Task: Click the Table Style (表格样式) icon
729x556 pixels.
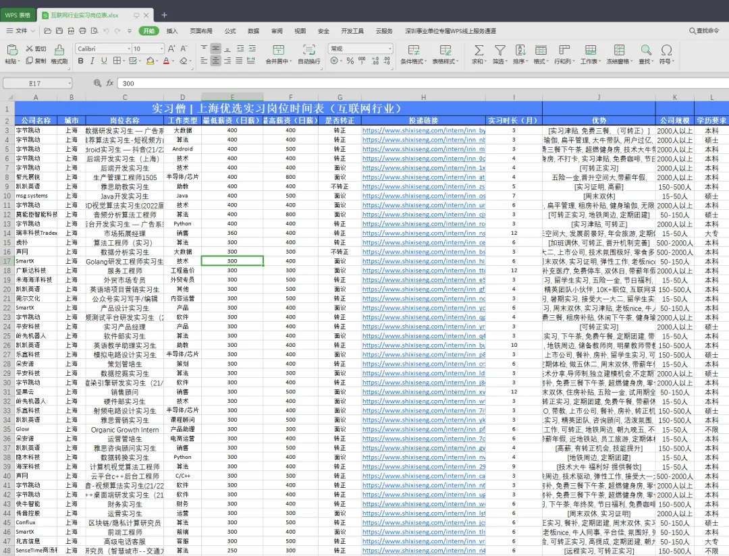Action: (446, 50)
